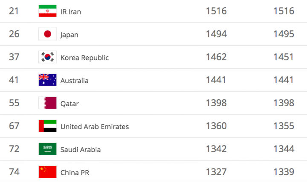This screenshot has height=182, width=307.
Task: Click rank number 55 for Qatar
Action: click(14, 103)
